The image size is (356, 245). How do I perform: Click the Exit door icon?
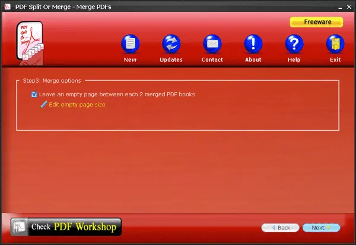[335, 43]
